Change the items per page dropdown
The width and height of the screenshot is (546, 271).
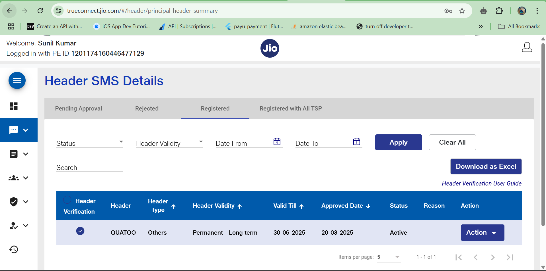tap(389, 257)
